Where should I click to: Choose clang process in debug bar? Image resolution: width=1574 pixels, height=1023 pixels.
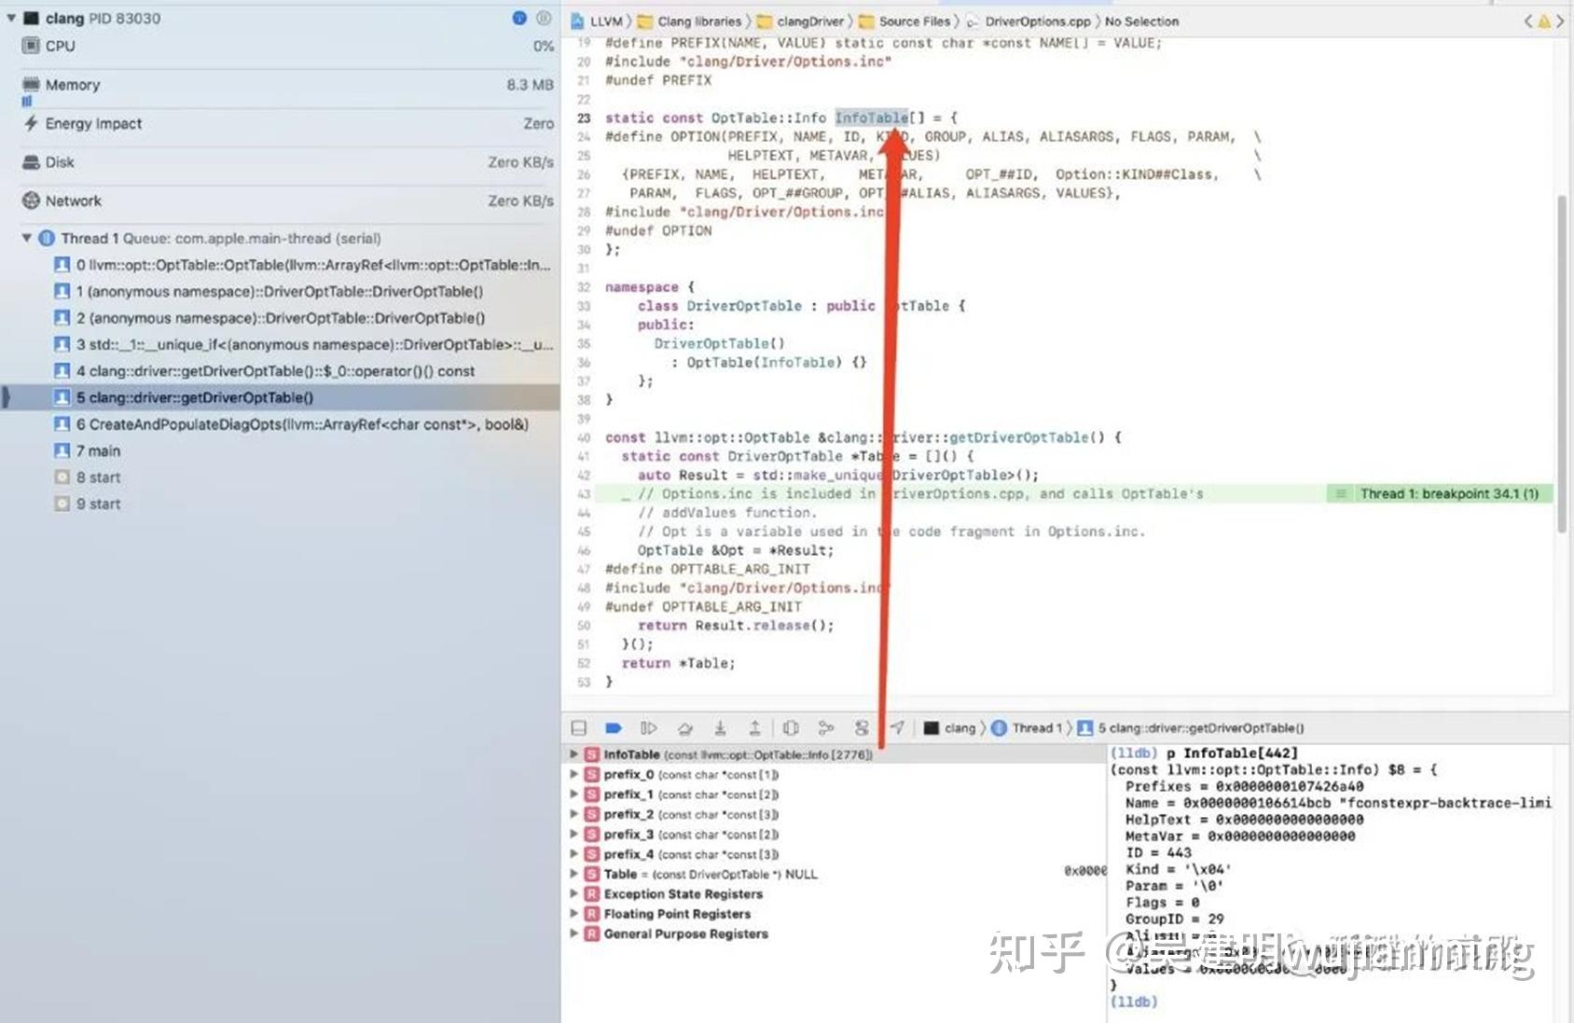click(949, 728)
